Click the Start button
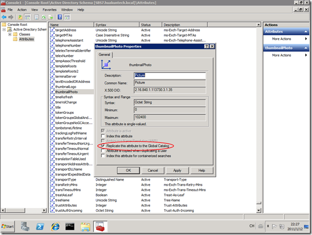Screen dimensions: 312x235 coord(8,226)
